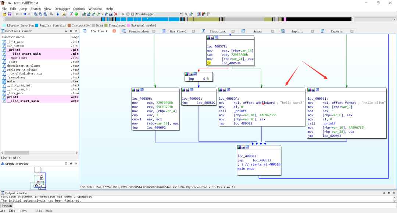Screen dimensions: 397x213
Task: Click the navigation band overview bar
Action: (x=184, y=19)
